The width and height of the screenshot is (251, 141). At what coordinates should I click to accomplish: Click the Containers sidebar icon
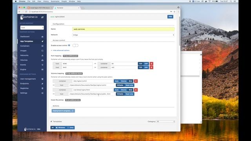[x=42, y=46]
